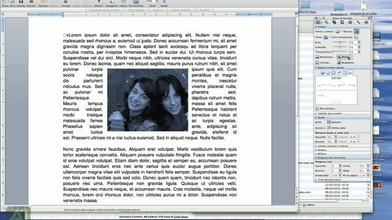Screen dimensions: 392x220
Task: Click the Ambos lados wrap option
Action: point(336,128)
